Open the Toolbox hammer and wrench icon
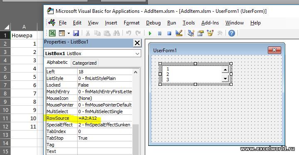 click(x=220, y=33)
